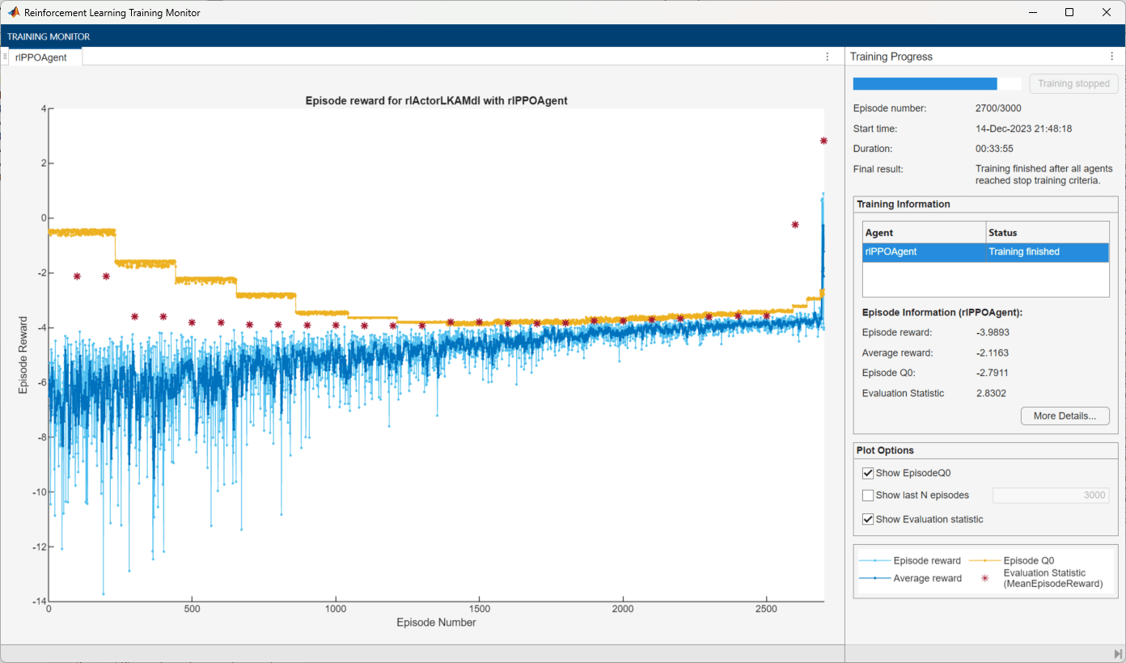
Task: Click the Training stopped button
Action: coord(1073,84)
